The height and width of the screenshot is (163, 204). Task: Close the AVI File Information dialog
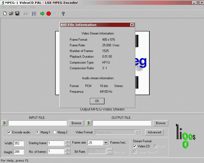pyautogui.click(x=132, y=25)
